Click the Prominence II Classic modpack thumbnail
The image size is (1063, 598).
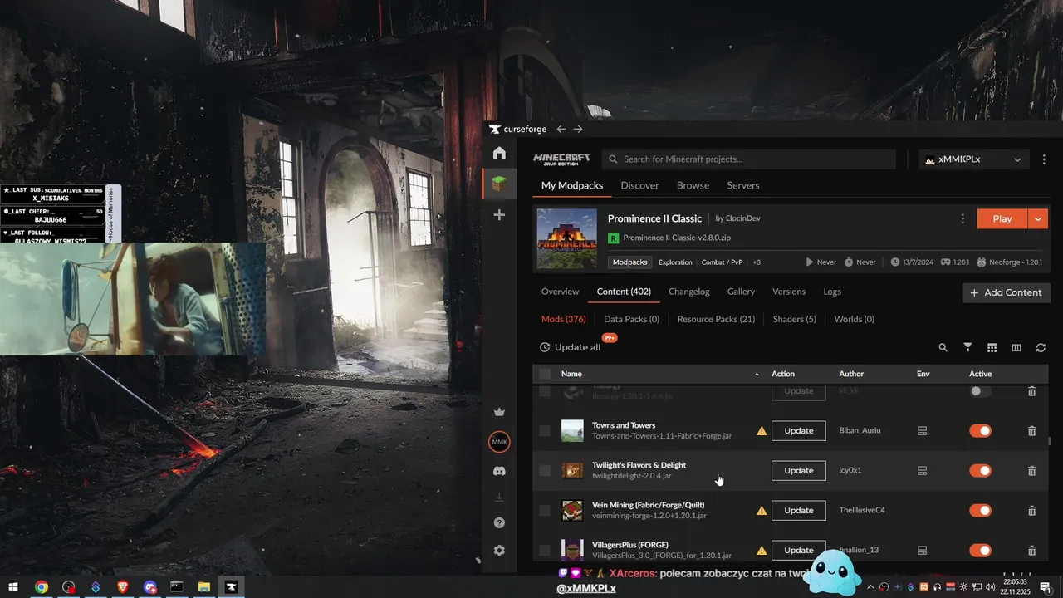567,238
